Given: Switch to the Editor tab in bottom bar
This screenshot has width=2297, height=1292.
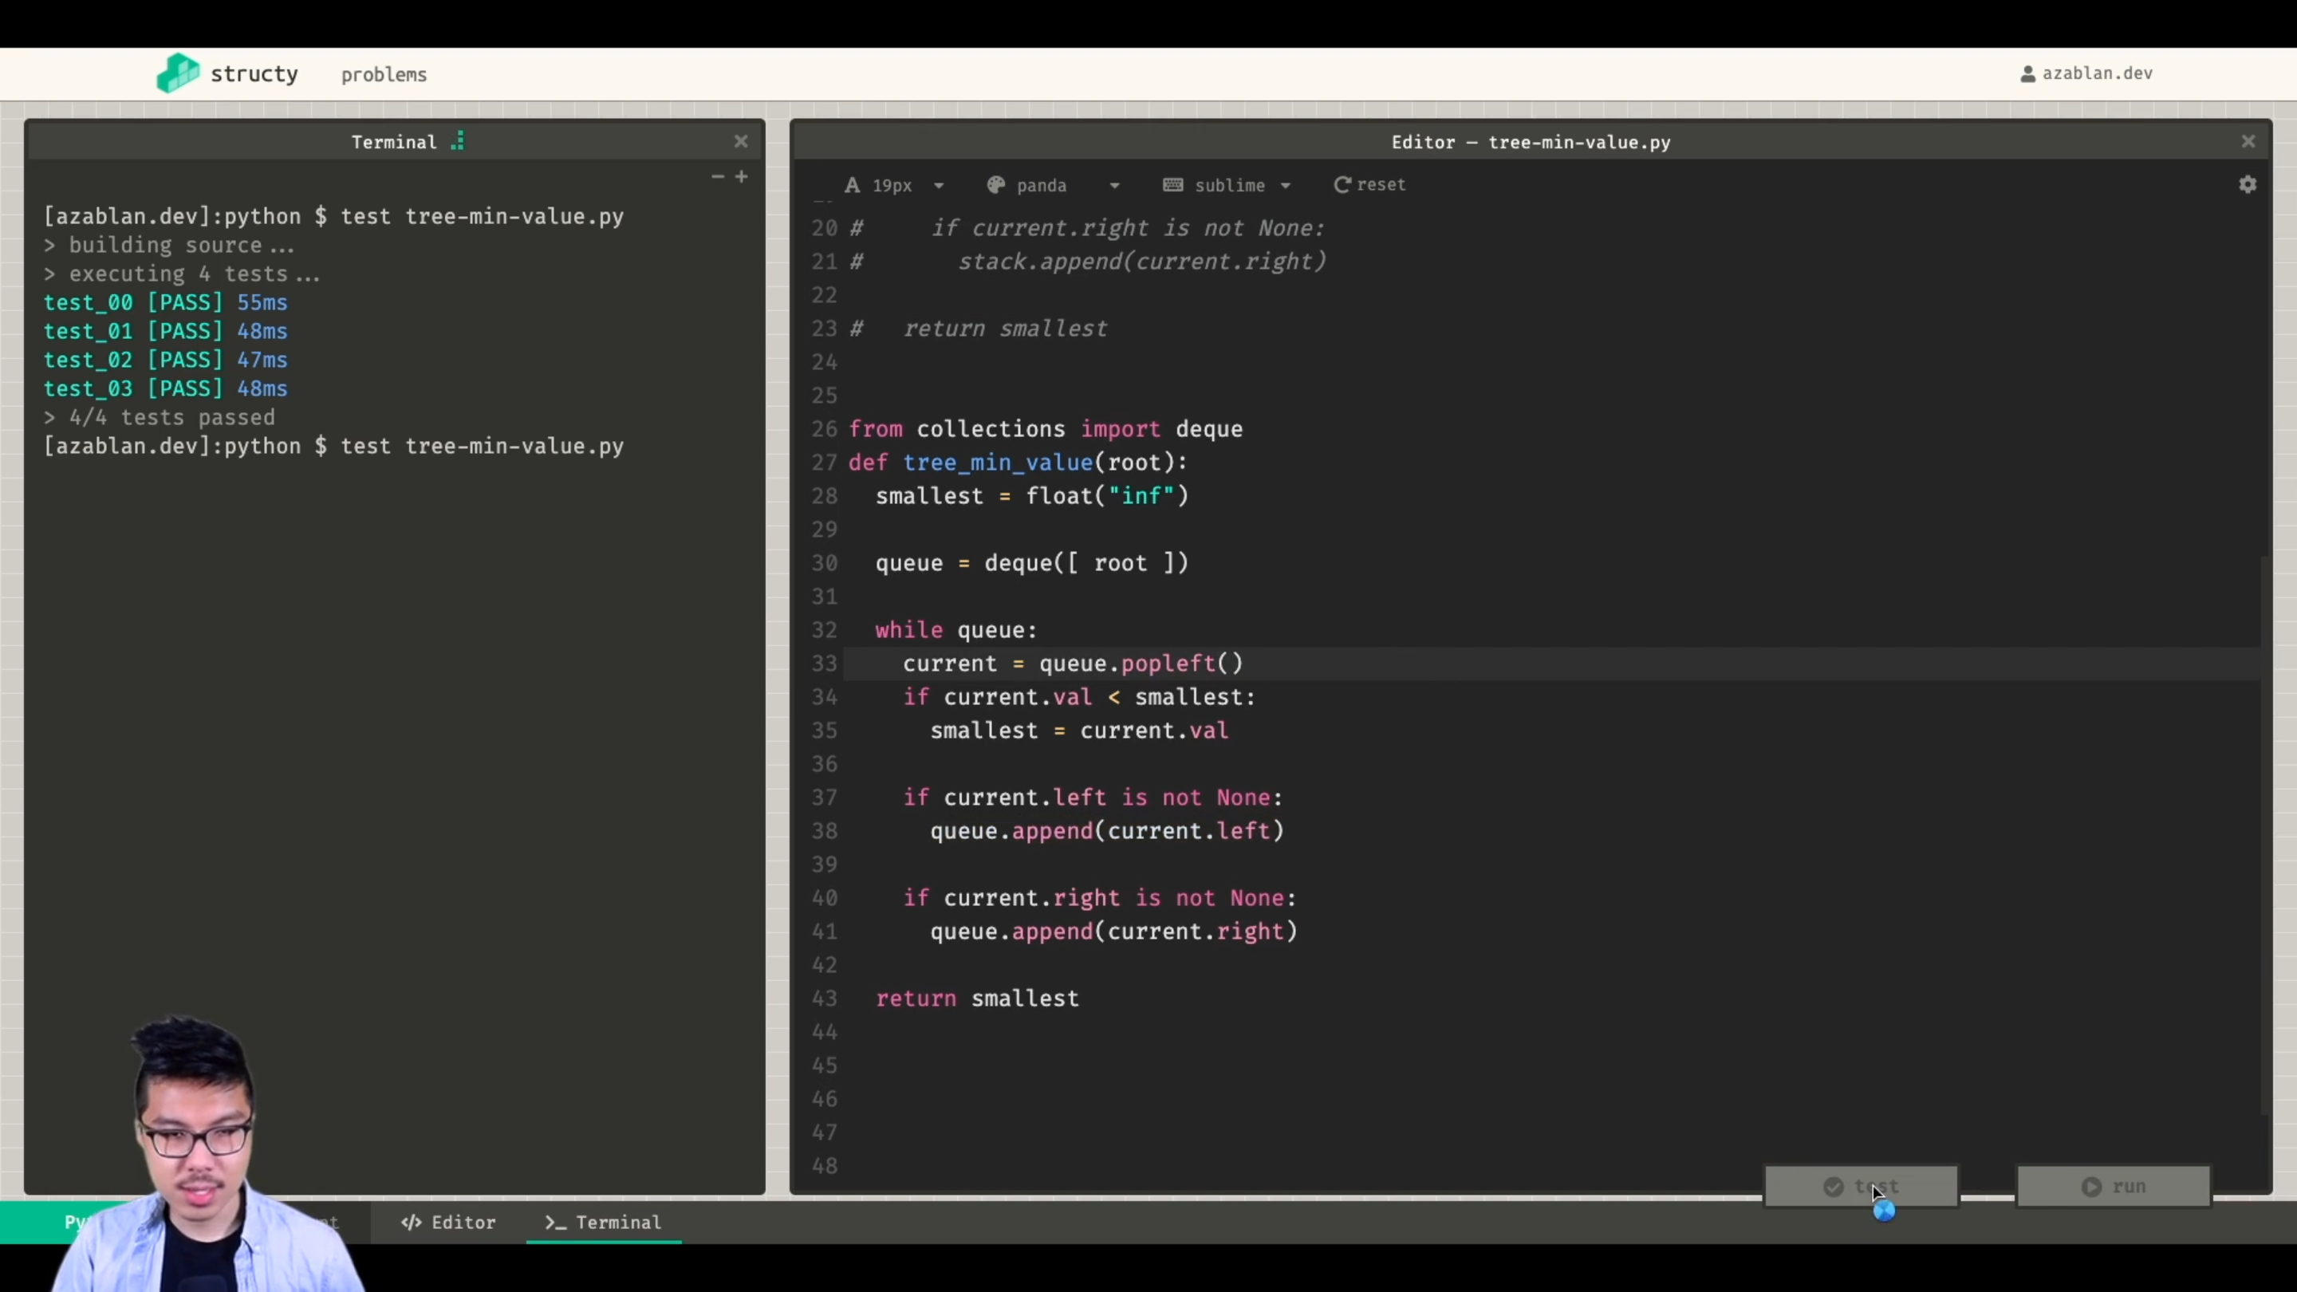Looking at the screenshot, I should (x=448, y=1222).
